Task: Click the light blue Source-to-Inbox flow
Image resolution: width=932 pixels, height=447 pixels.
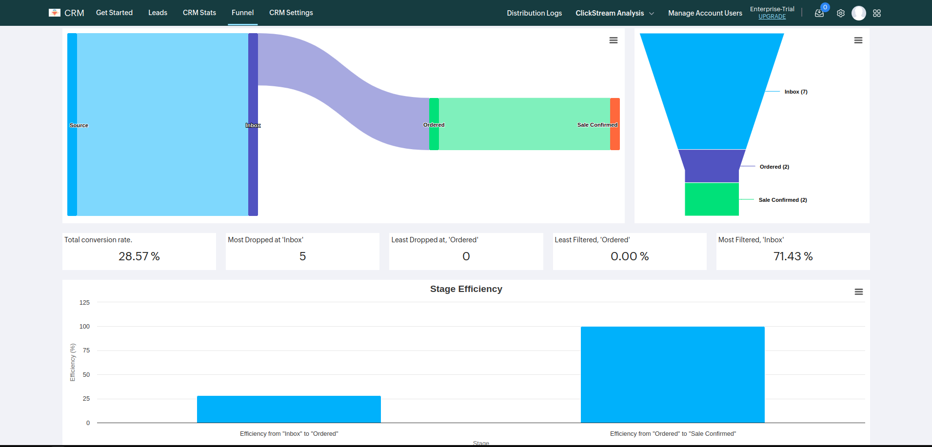Action: 162,124
